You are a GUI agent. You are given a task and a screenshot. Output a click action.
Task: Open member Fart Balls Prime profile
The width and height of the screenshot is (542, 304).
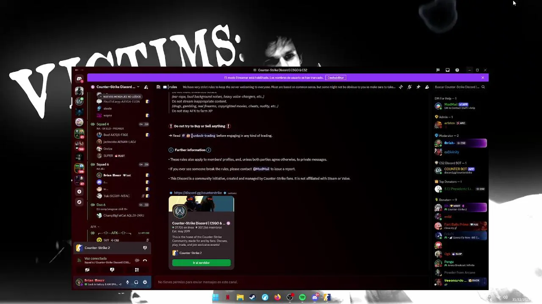point(460,226)
